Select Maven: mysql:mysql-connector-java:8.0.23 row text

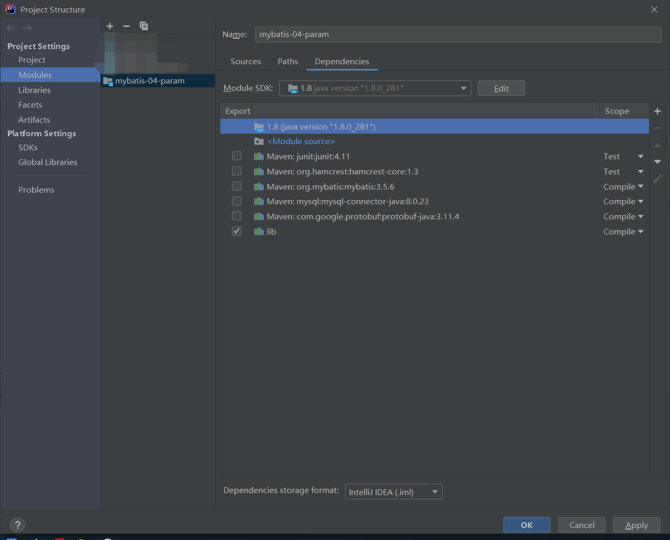click(348, 201)
